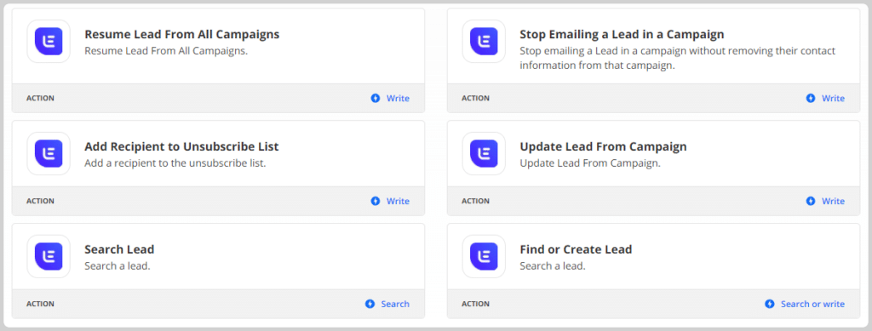Click the lightning icon beside Write on Stop Emailing card
The width and height of the screenshot is (872, 331).
pos(811,99)
